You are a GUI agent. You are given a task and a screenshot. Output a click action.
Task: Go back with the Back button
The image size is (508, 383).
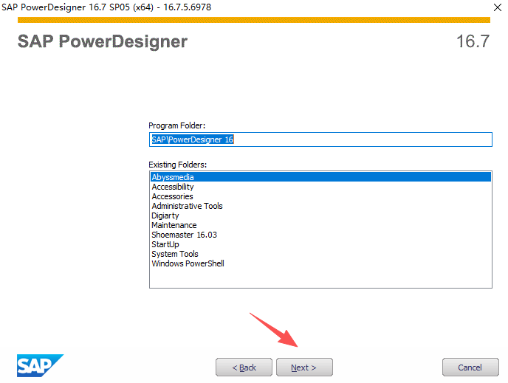(x=244, y=368)
